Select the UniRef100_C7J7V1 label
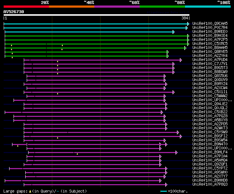The image size is (234, 194). coord(210,64)
